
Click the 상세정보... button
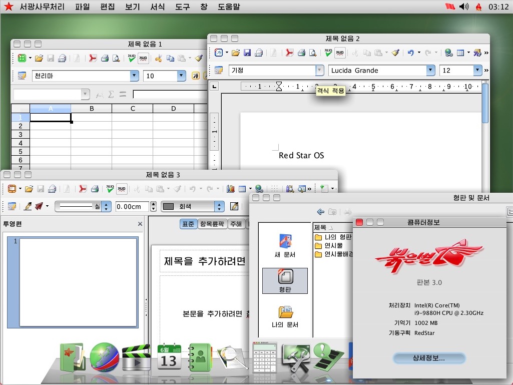click(429, 358)
